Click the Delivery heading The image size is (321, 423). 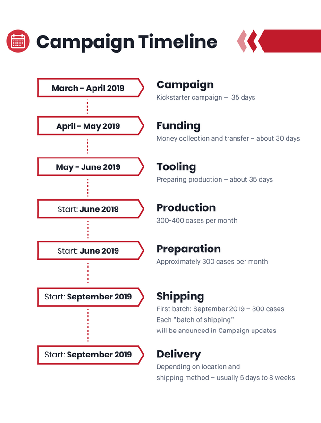(x=179, y=354)
